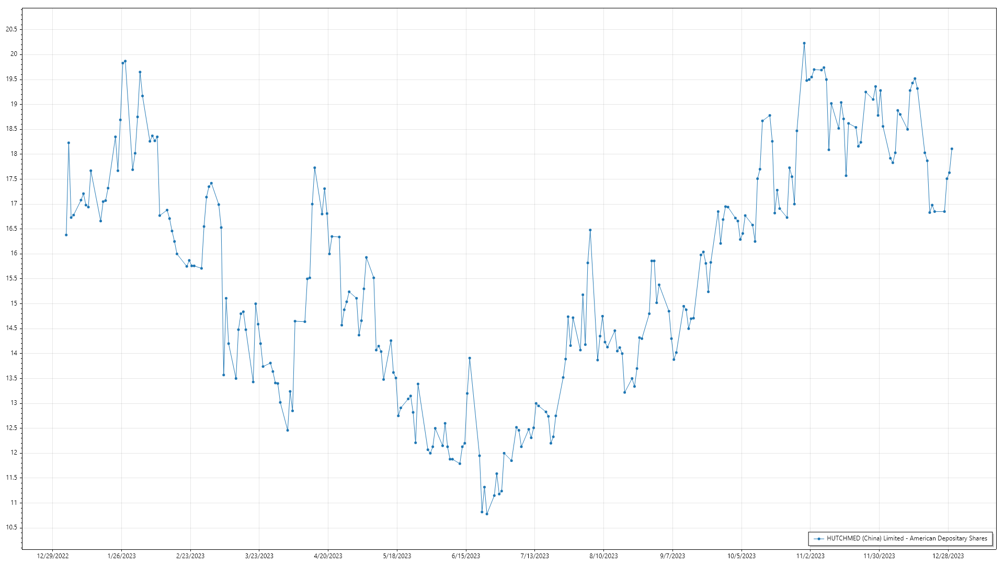
Task: Click the 15.5 y-axis value label
Action: (12, 278)
